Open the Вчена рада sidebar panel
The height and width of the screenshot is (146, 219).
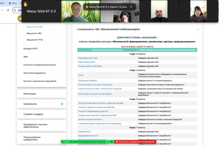click(42, 94)
